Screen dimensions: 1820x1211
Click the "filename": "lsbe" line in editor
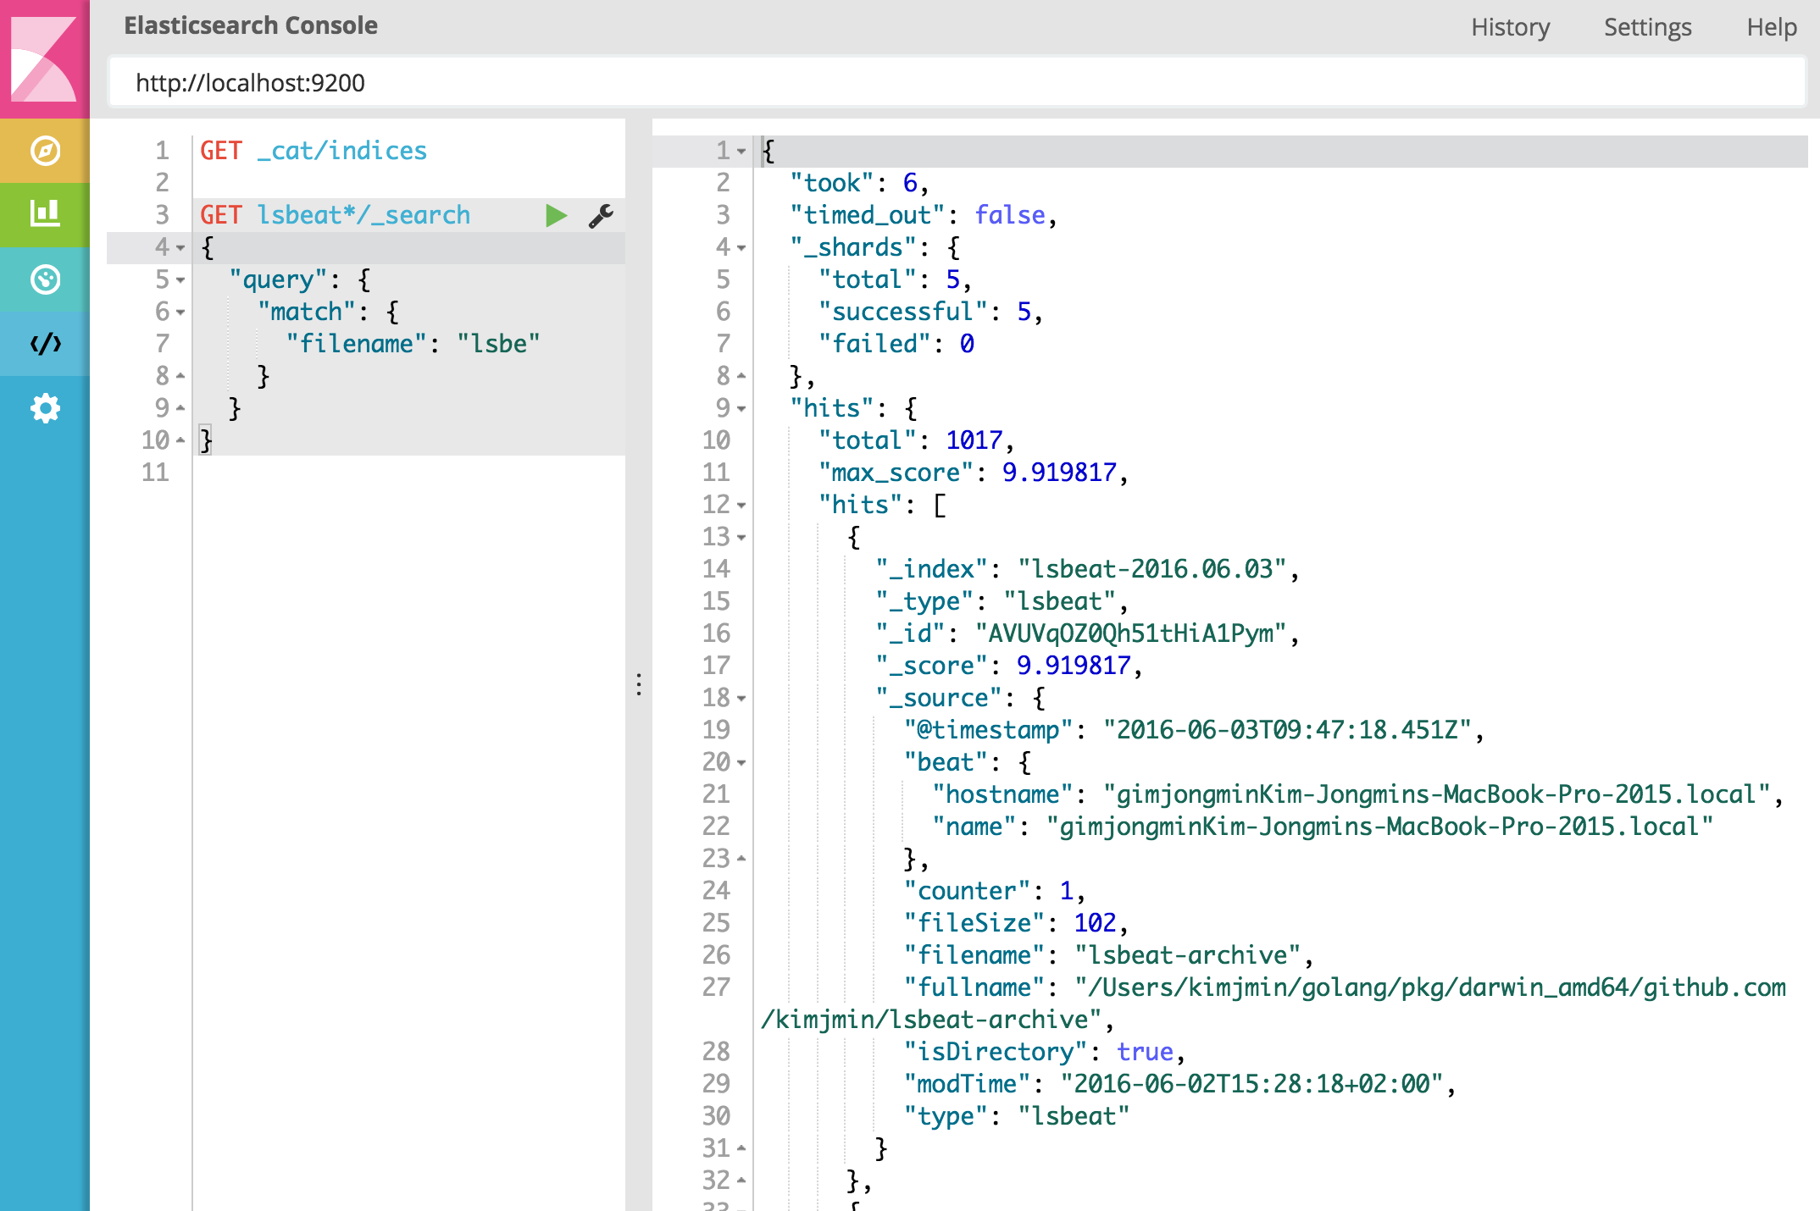pyautogui.click(x=413, y=344)
